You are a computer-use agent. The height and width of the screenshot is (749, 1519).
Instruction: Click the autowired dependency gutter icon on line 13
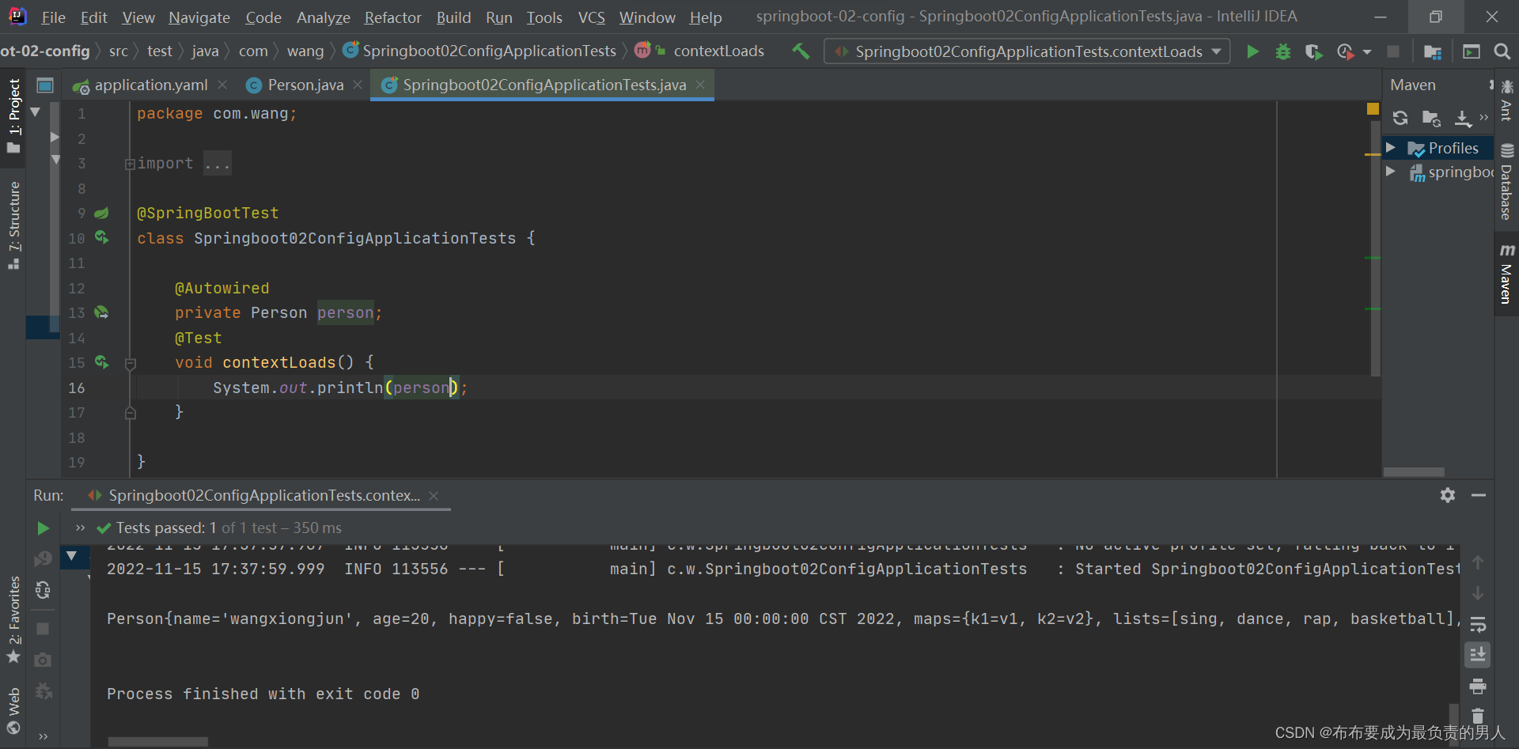(x=101, y=312)
